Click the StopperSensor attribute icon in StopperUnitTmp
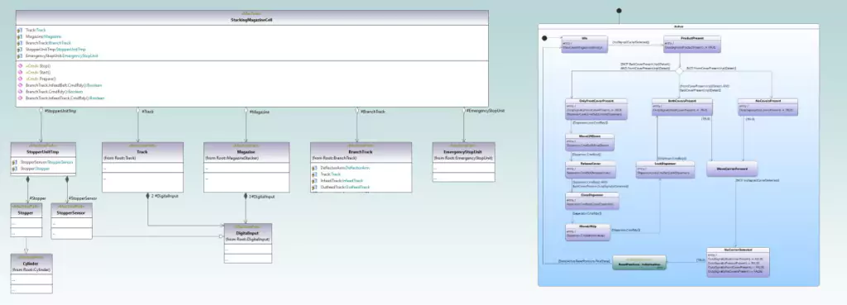 point(16,162)
